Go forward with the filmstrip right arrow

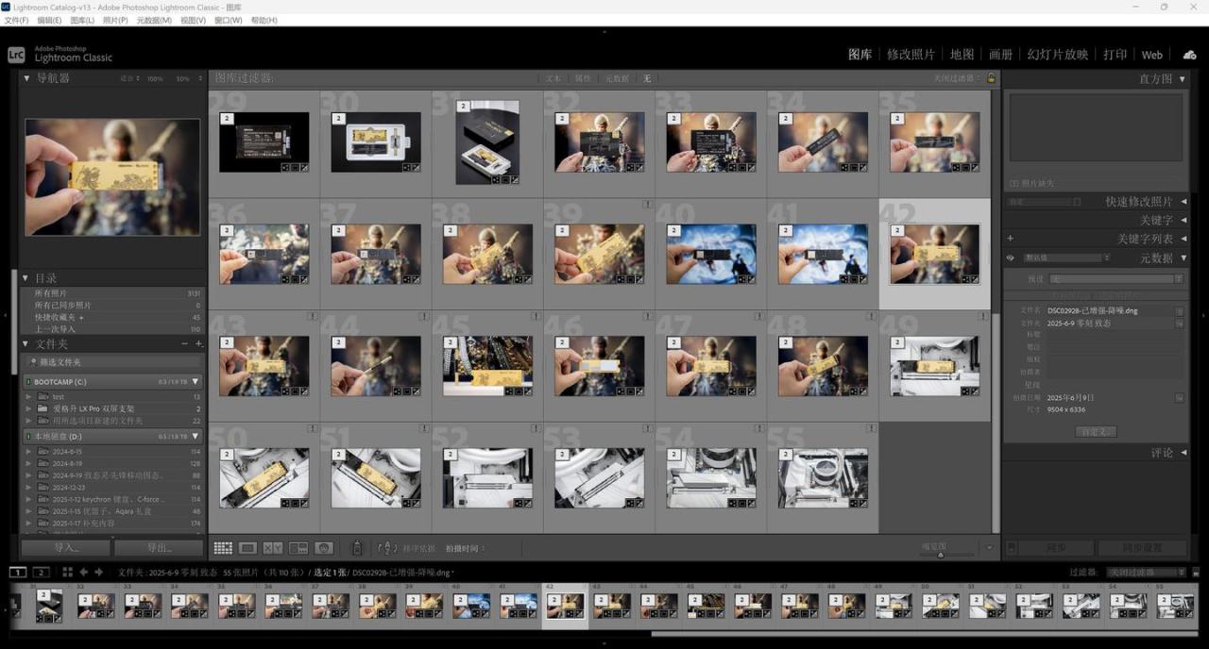98,572
